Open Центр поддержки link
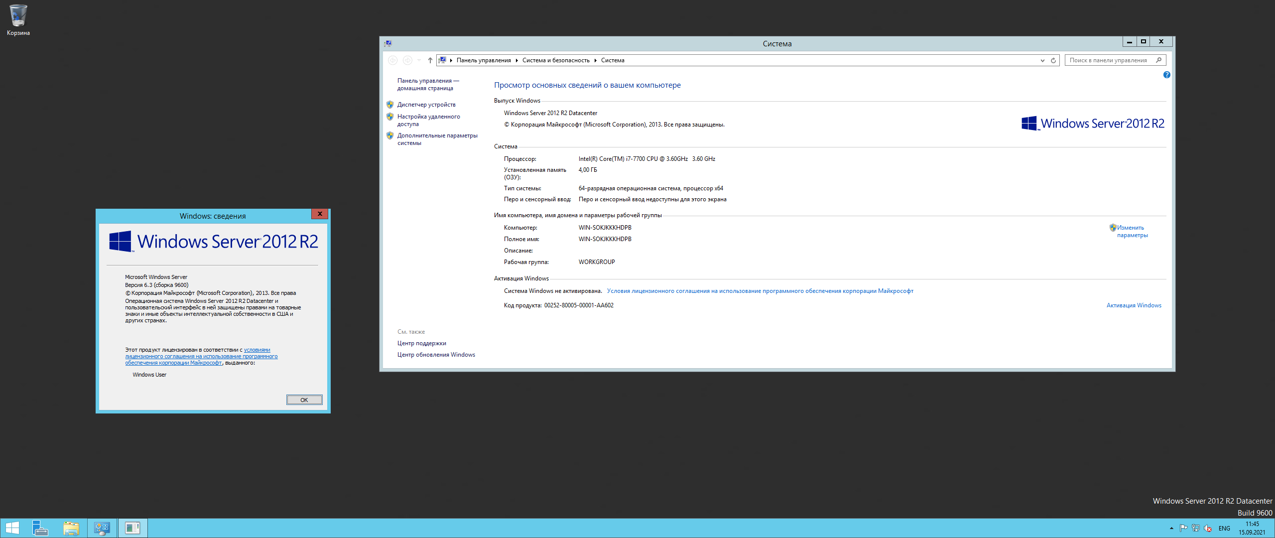 [421, 343]
